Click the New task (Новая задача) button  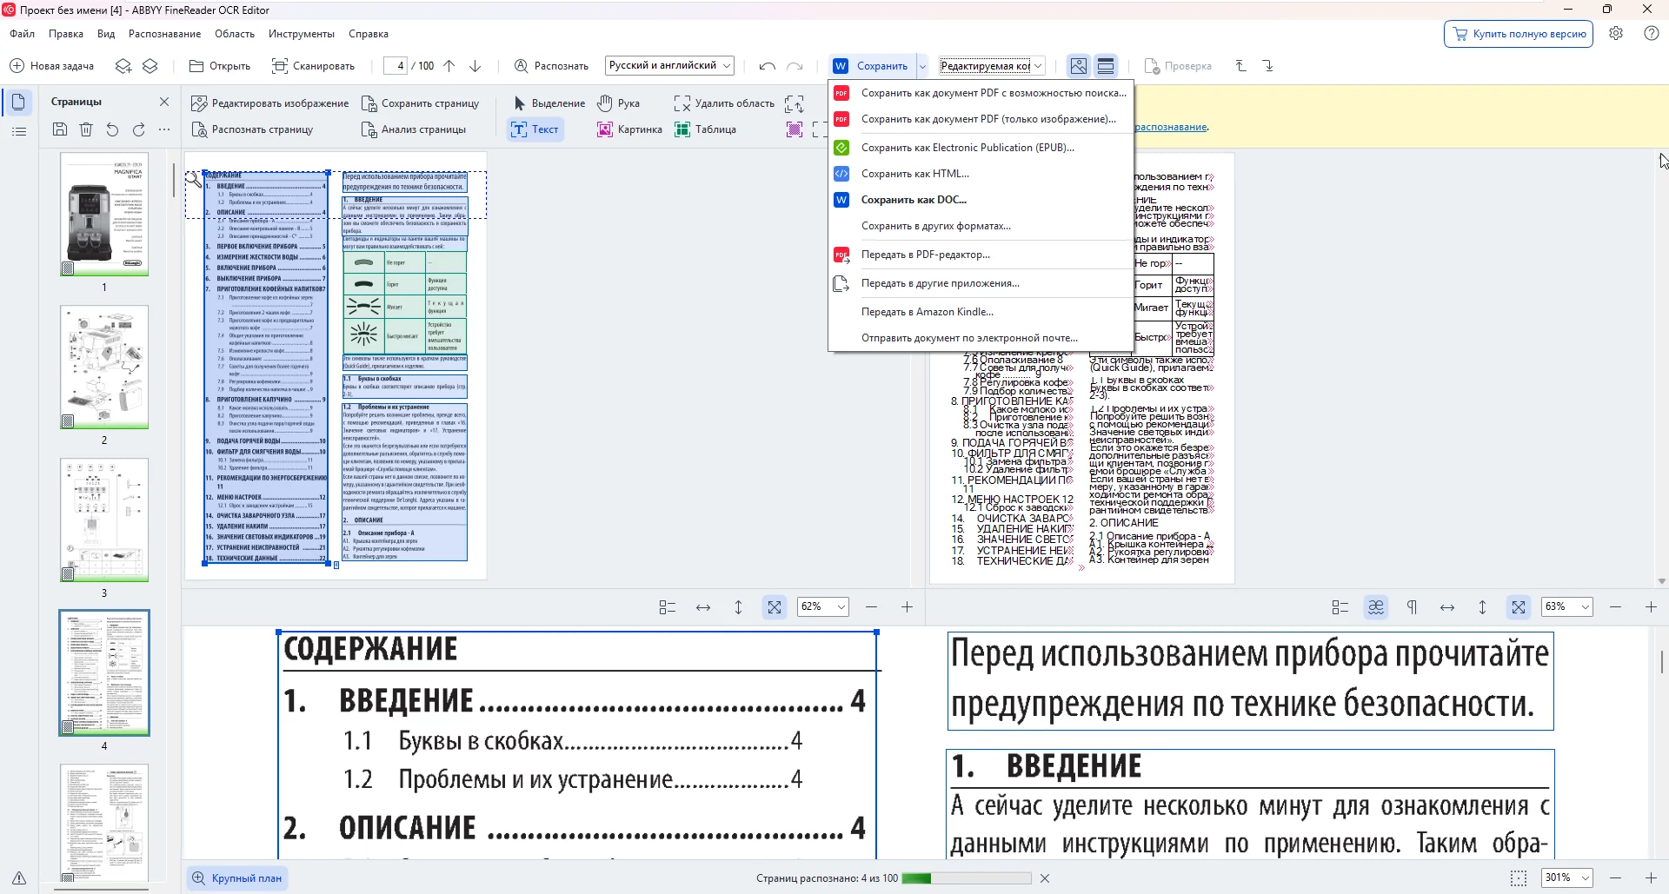pos(51,66)
